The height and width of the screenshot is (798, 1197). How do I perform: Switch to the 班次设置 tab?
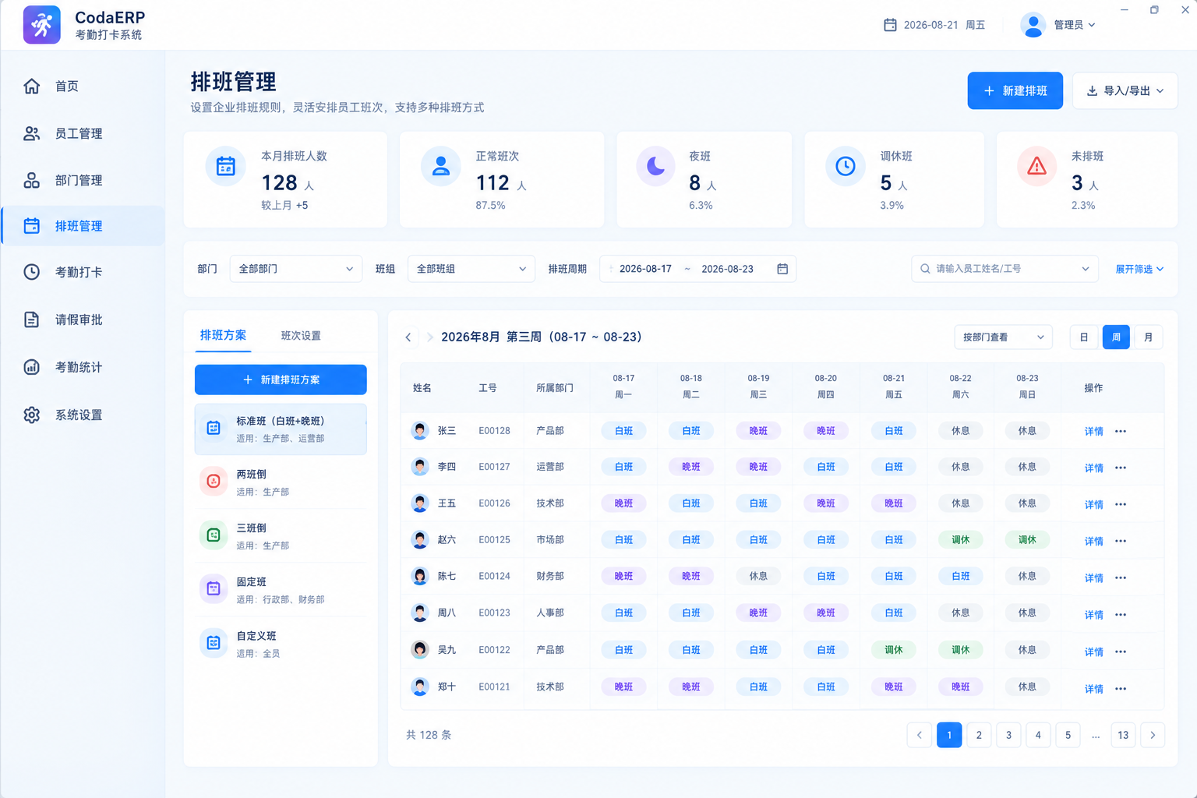(x=301, y=336)
